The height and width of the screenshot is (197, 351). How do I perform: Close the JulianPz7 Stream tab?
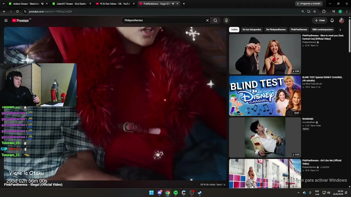coord(90,4)
